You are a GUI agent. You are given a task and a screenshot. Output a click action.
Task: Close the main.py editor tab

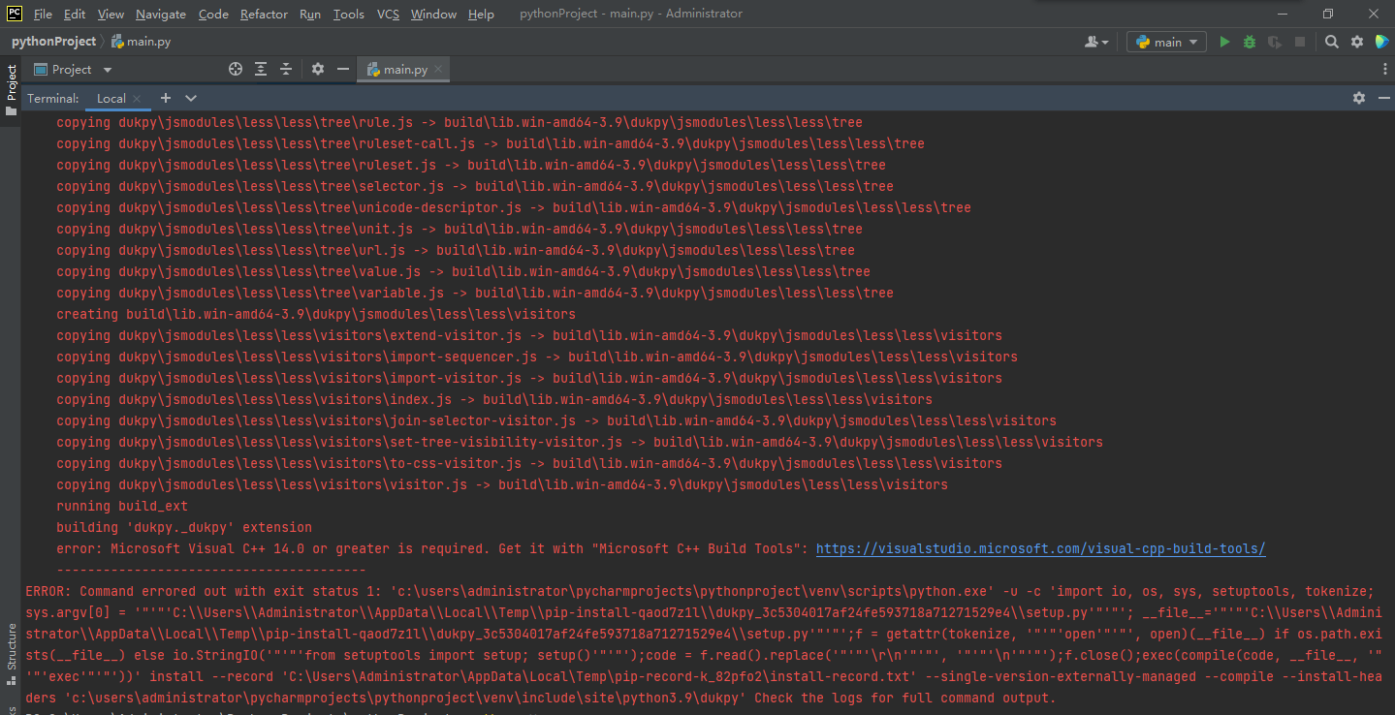click(438, 70)
